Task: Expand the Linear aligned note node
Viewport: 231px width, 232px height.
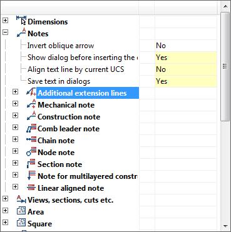Action: point(15,186)
